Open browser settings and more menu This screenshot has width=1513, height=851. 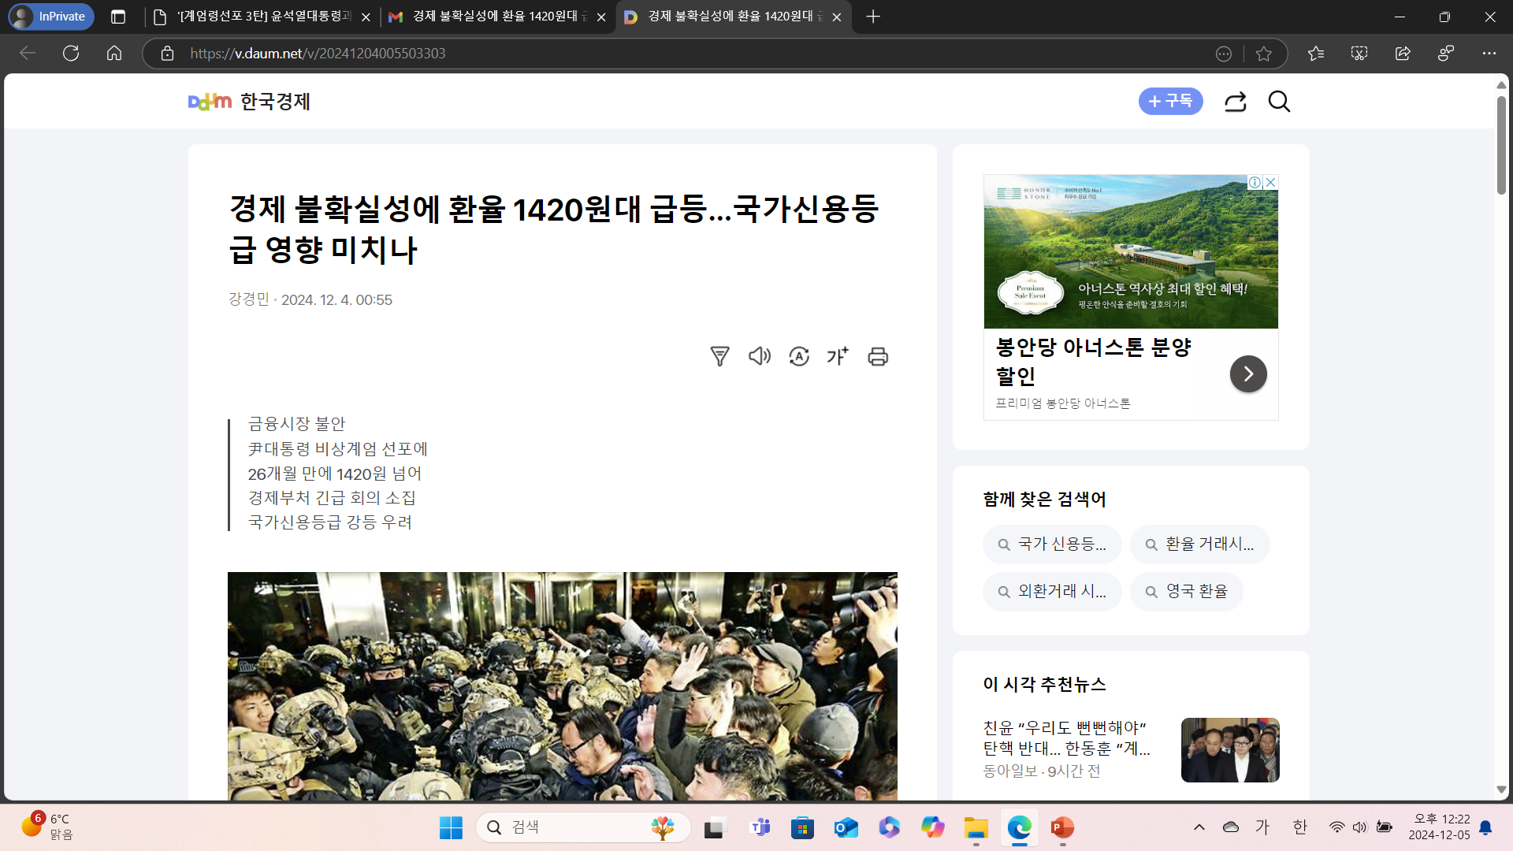pyautogui.click(x=1489, y=54)
